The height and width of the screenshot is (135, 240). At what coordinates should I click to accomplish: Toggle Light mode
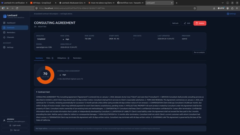pyautogui.click(x=15, y=125)
